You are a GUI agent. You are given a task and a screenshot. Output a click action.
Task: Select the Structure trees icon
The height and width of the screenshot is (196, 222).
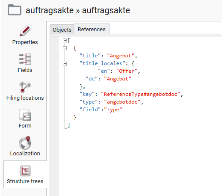(x=25, y=171)
